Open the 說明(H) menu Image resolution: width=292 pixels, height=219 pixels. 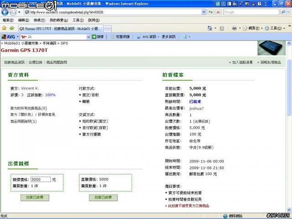point(94,20)
